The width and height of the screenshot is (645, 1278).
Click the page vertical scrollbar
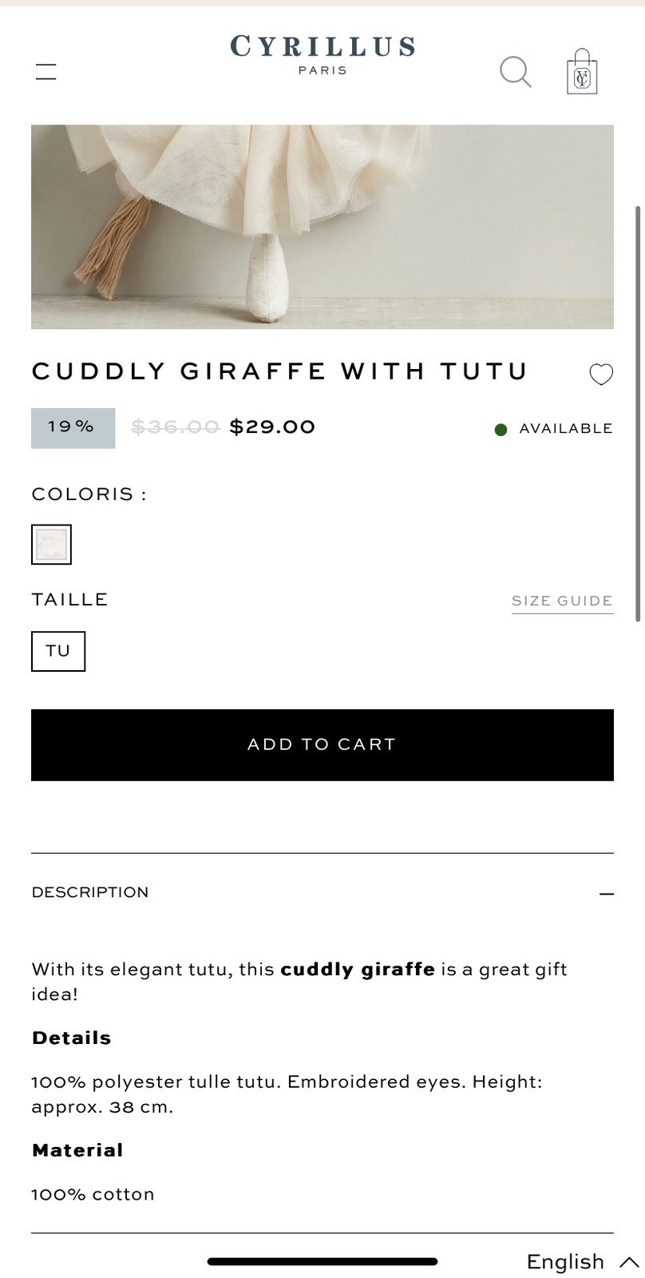[x=637, y=413]
